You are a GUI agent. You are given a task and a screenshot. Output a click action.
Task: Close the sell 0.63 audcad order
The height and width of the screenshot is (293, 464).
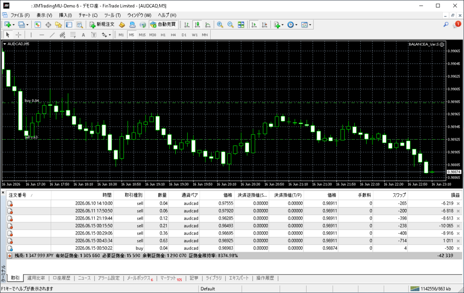[458, 240]
